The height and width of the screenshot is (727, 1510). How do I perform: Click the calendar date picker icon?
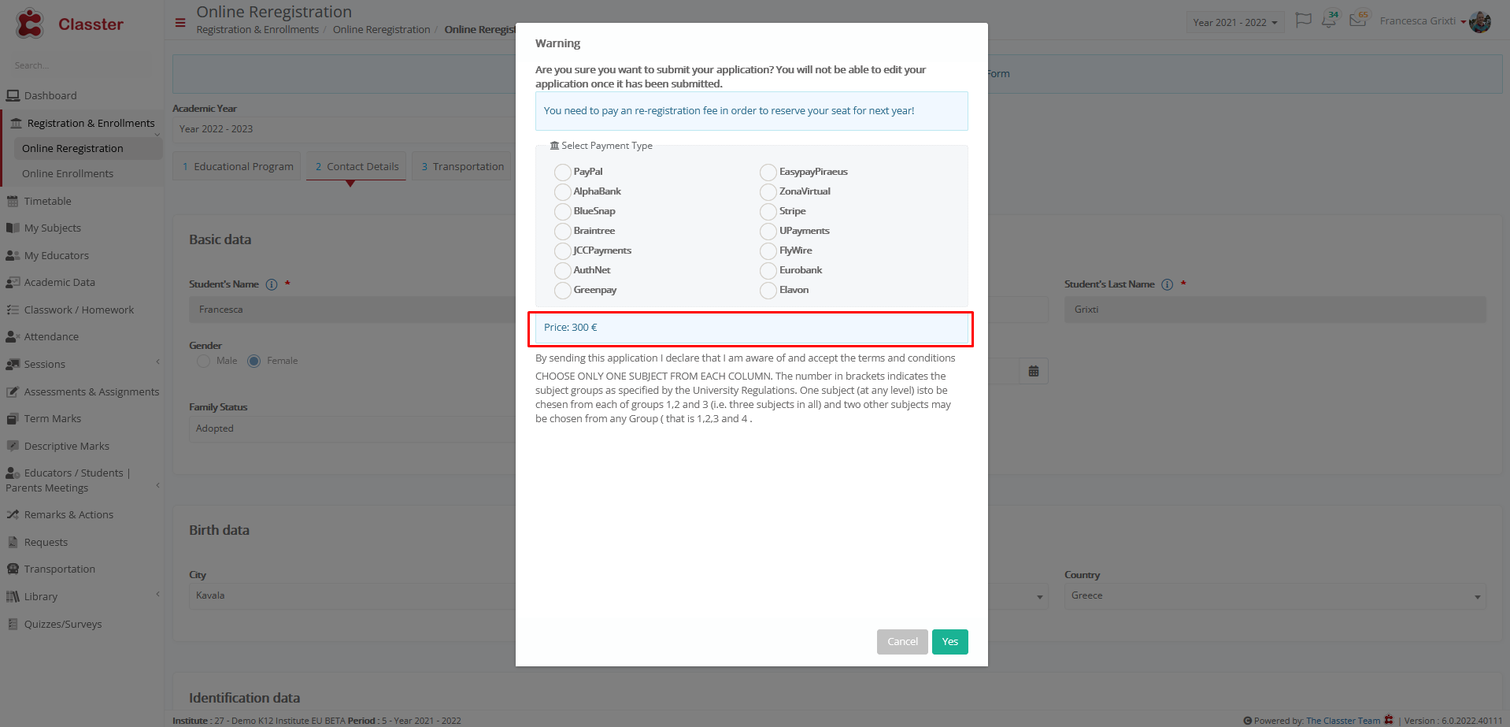pyautogui.click(x=1034, y=371)
